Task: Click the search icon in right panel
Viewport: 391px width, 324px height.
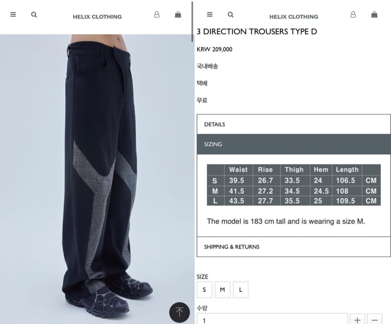Action: point(231,15)
